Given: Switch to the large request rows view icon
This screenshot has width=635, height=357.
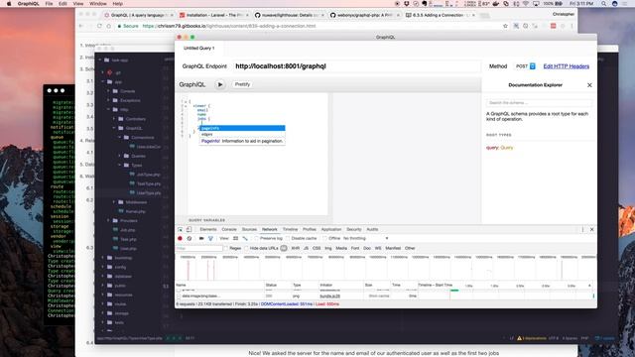Looking at the screenshot, I should pos(236,238).
